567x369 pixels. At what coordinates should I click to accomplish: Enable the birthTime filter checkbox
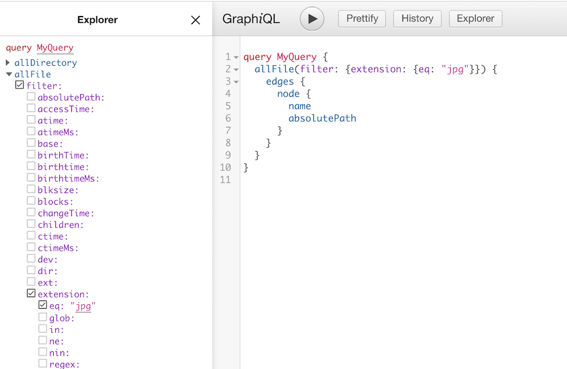tap(31, 155)
